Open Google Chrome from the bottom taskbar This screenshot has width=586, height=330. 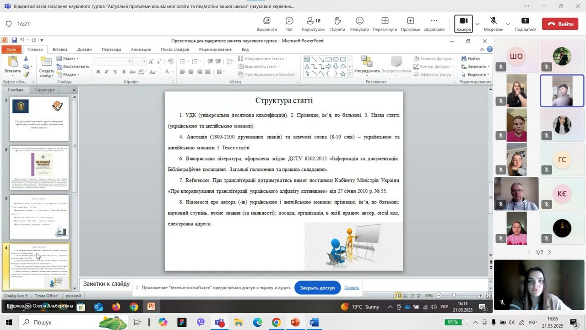pos(276,323)
